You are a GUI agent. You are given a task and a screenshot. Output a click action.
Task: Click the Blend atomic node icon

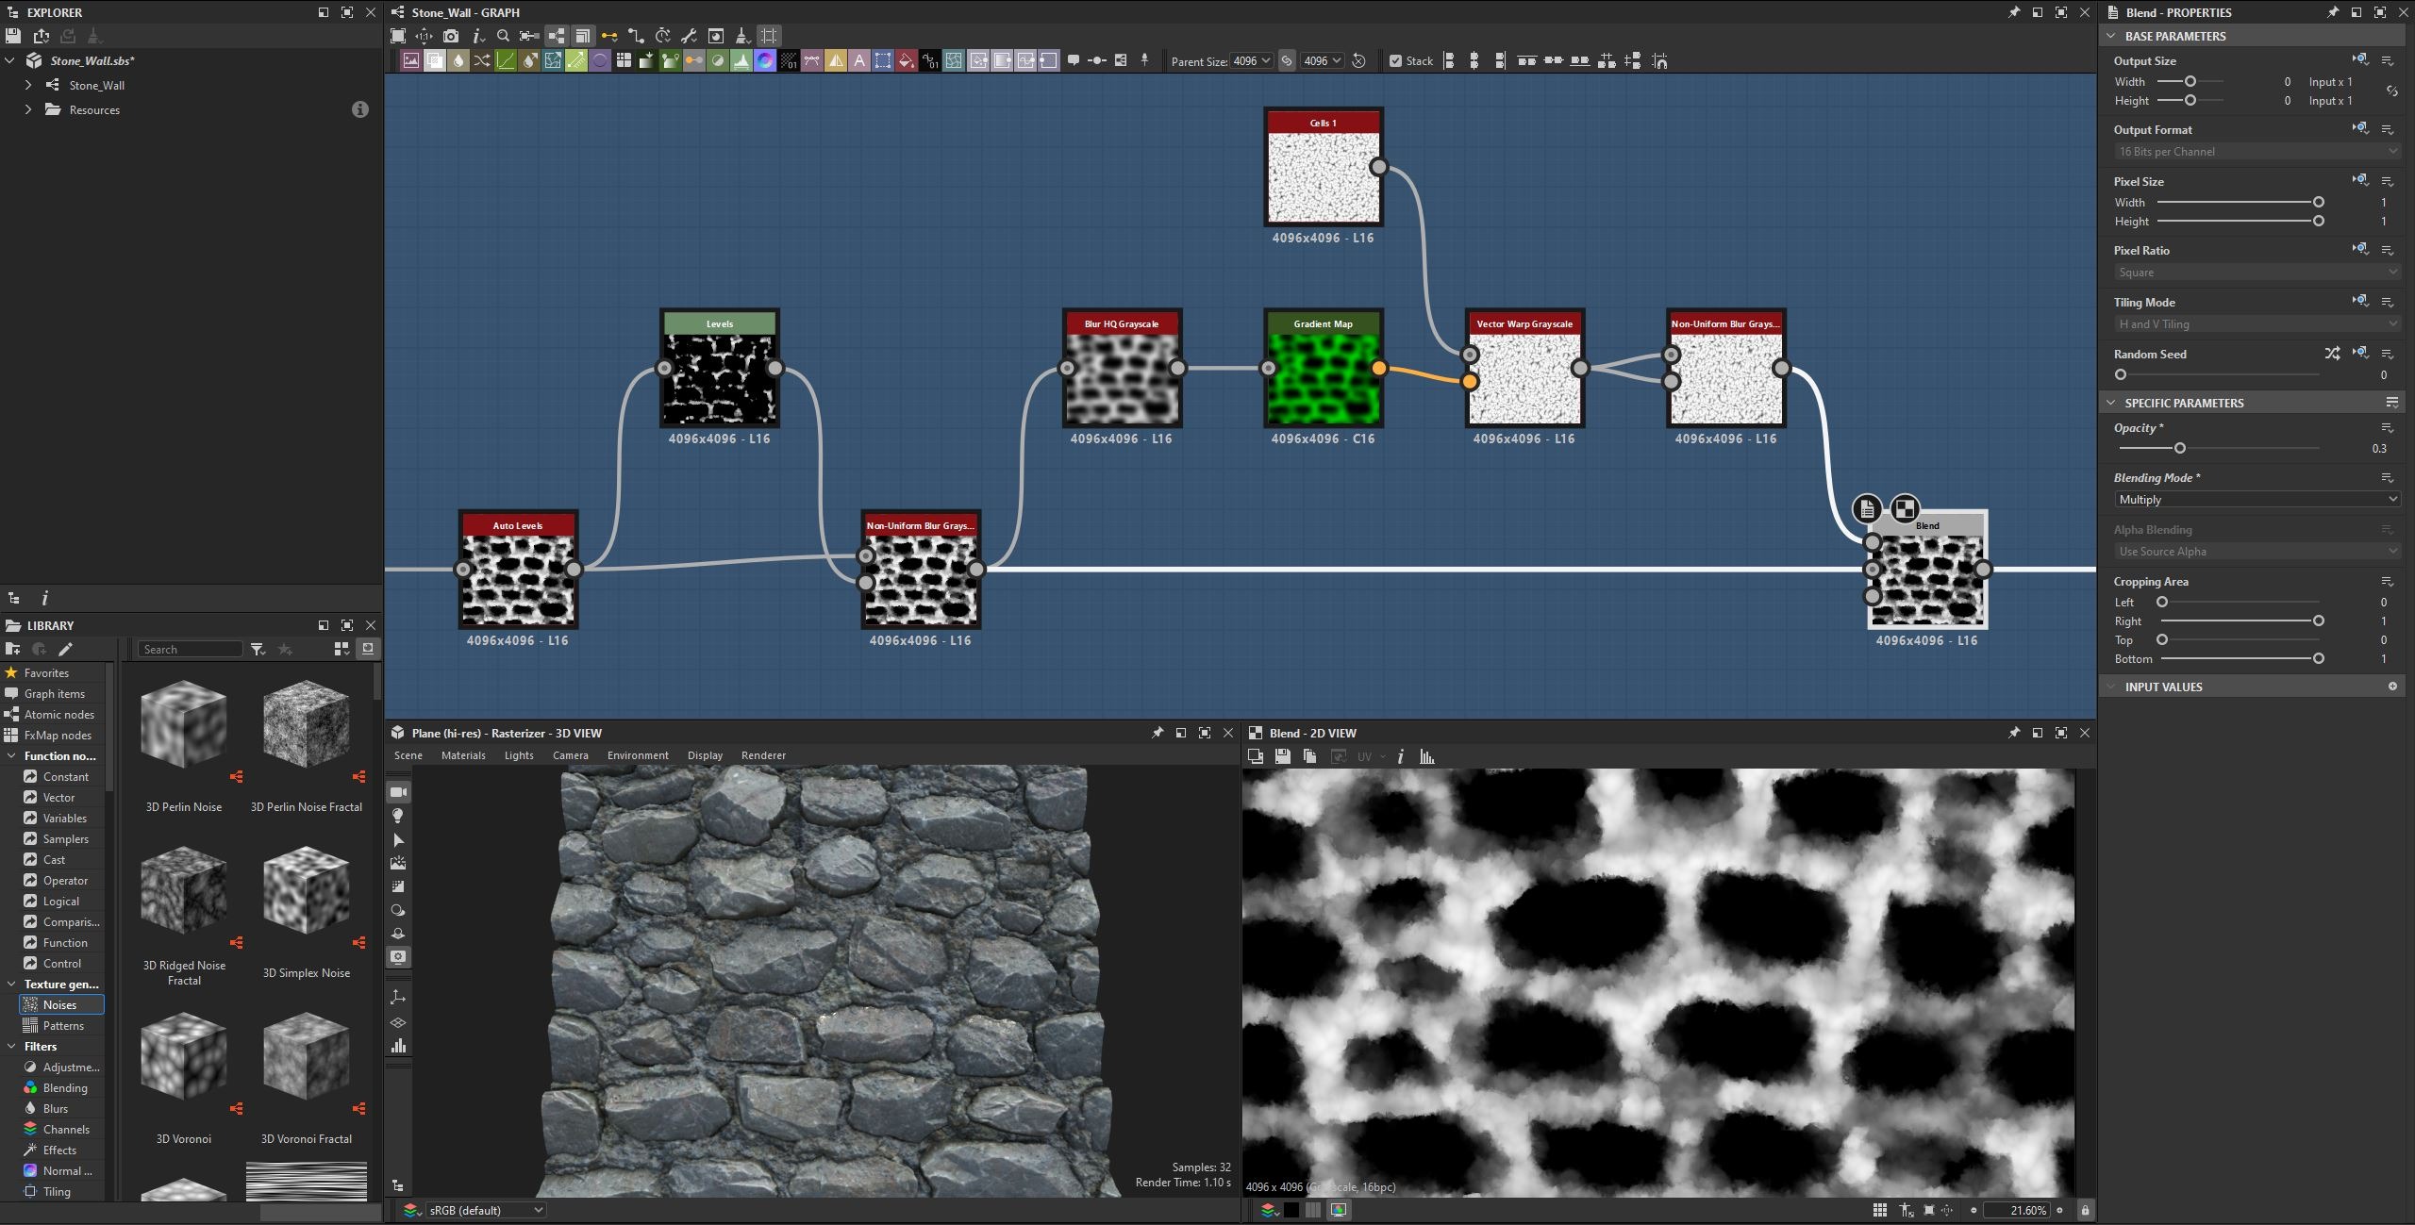pyautogui.click(x=435, y=61)
